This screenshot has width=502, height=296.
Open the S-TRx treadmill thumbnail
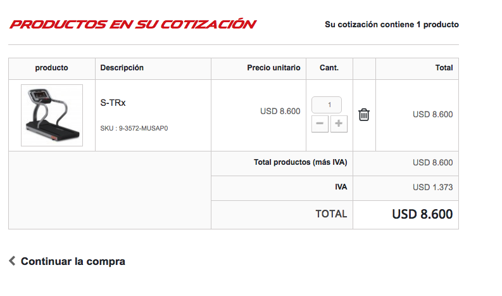click(x=52, y=115)
